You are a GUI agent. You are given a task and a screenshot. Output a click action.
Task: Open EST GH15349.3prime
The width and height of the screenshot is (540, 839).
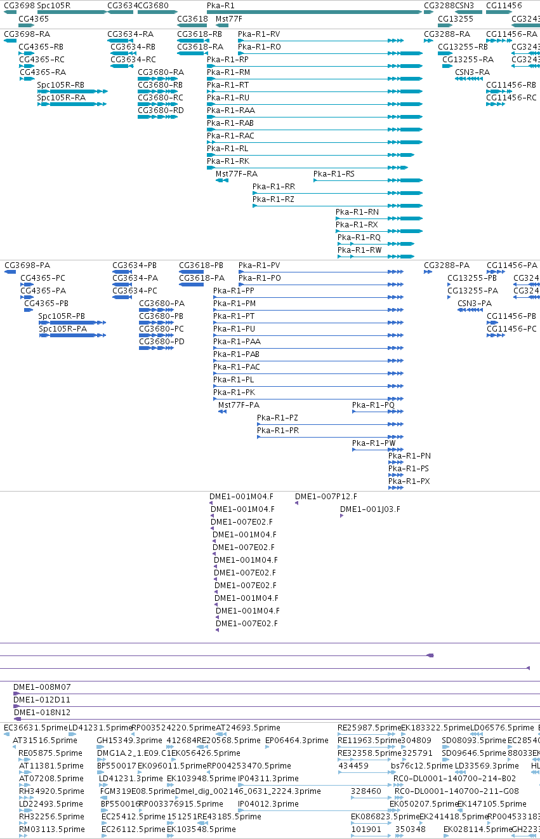(x=129, y=740)
